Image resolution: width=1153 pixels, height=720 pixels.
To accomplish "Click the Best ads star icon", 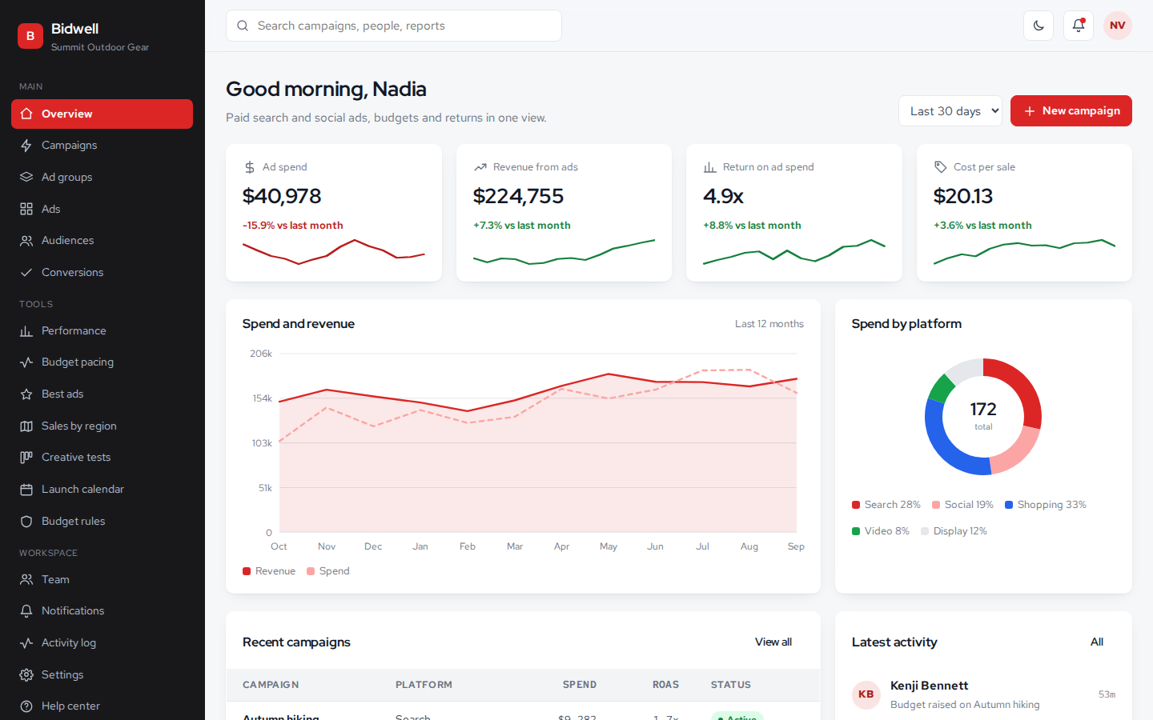I will pyautogui.click(x=26, y=394).
